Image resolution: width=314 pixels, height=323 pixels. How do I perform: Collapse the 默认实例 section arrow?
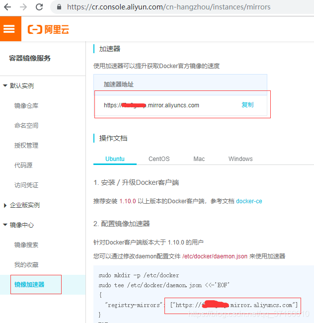(x=5, y=85)
